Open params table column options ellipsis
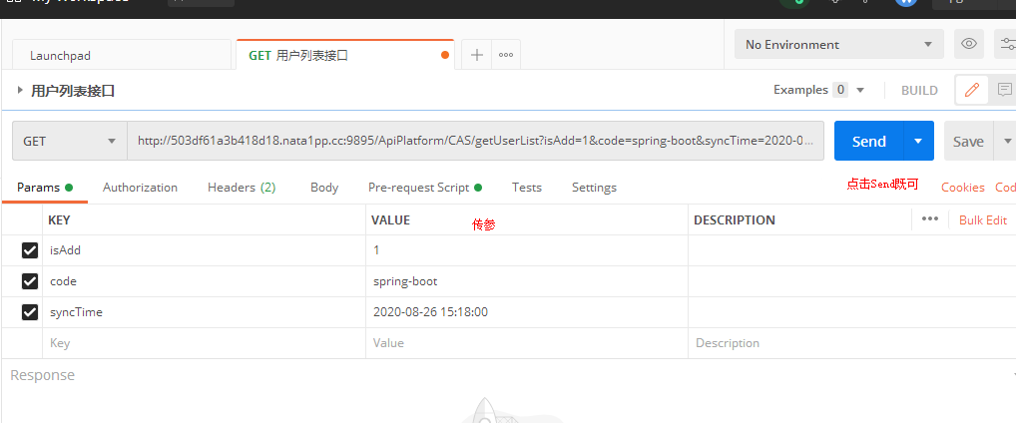Viewport: 1016px width, 423px height. (930, 218)
